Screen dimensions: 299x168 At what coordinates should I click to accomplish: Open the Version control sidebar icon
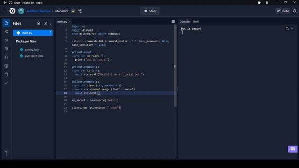point(6,32)
